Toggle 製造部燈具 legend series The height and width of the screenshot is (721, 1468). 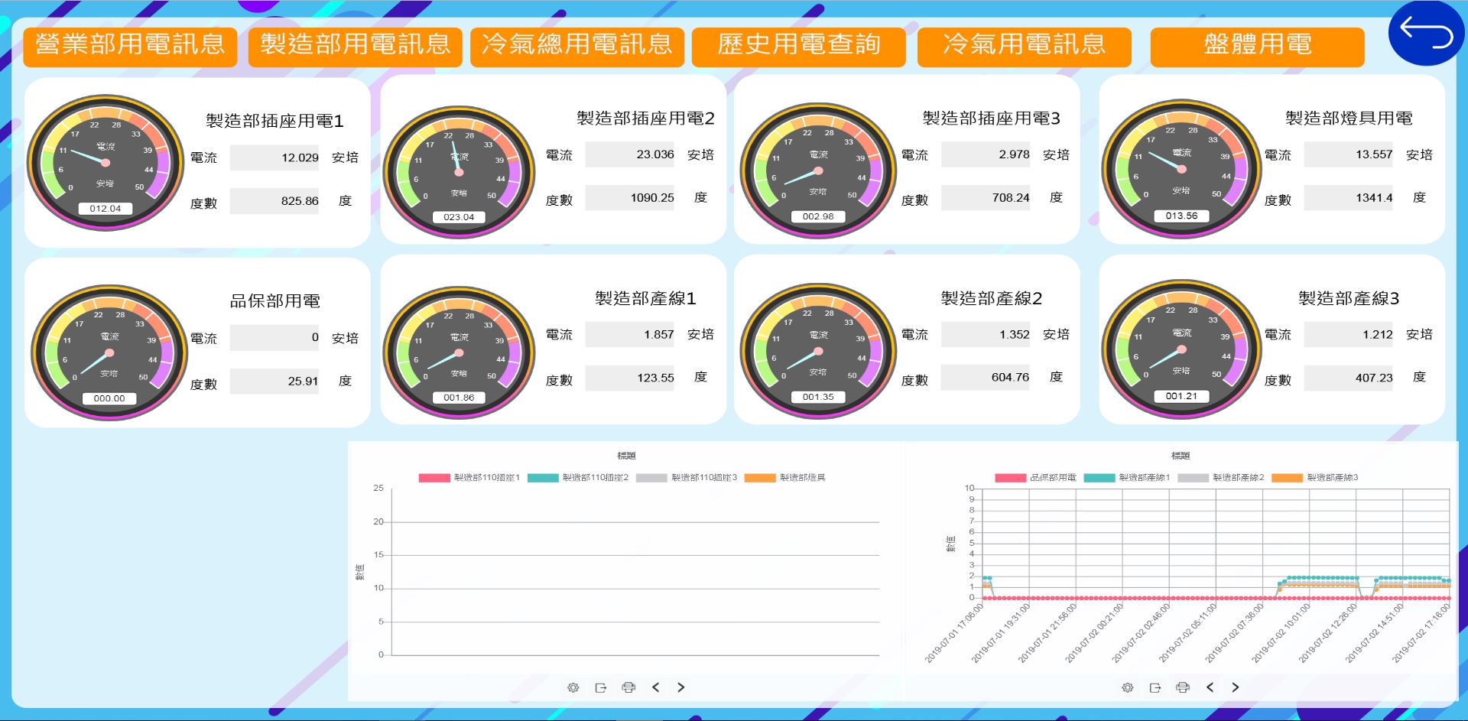[784, 477]
